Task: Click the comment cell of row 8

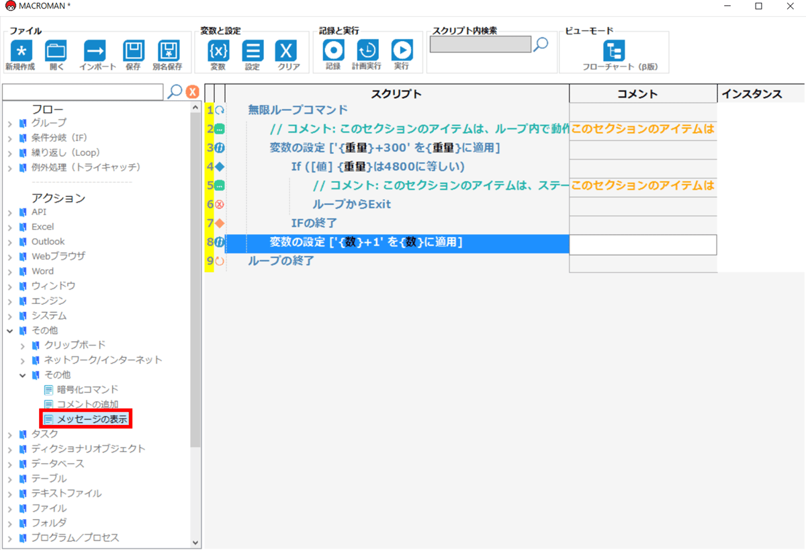Action: click(643, 245)
